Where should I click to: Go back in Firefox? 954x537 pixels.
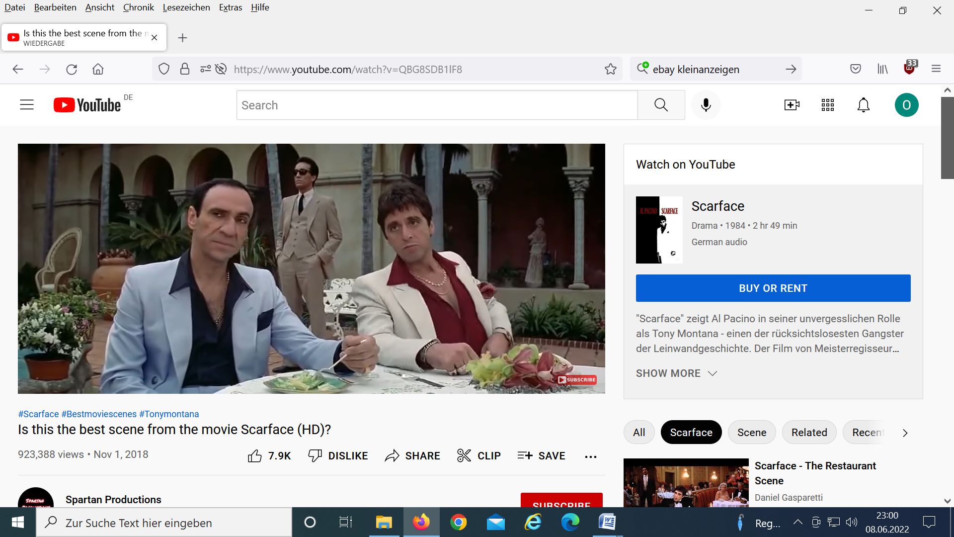coord(18,69)
